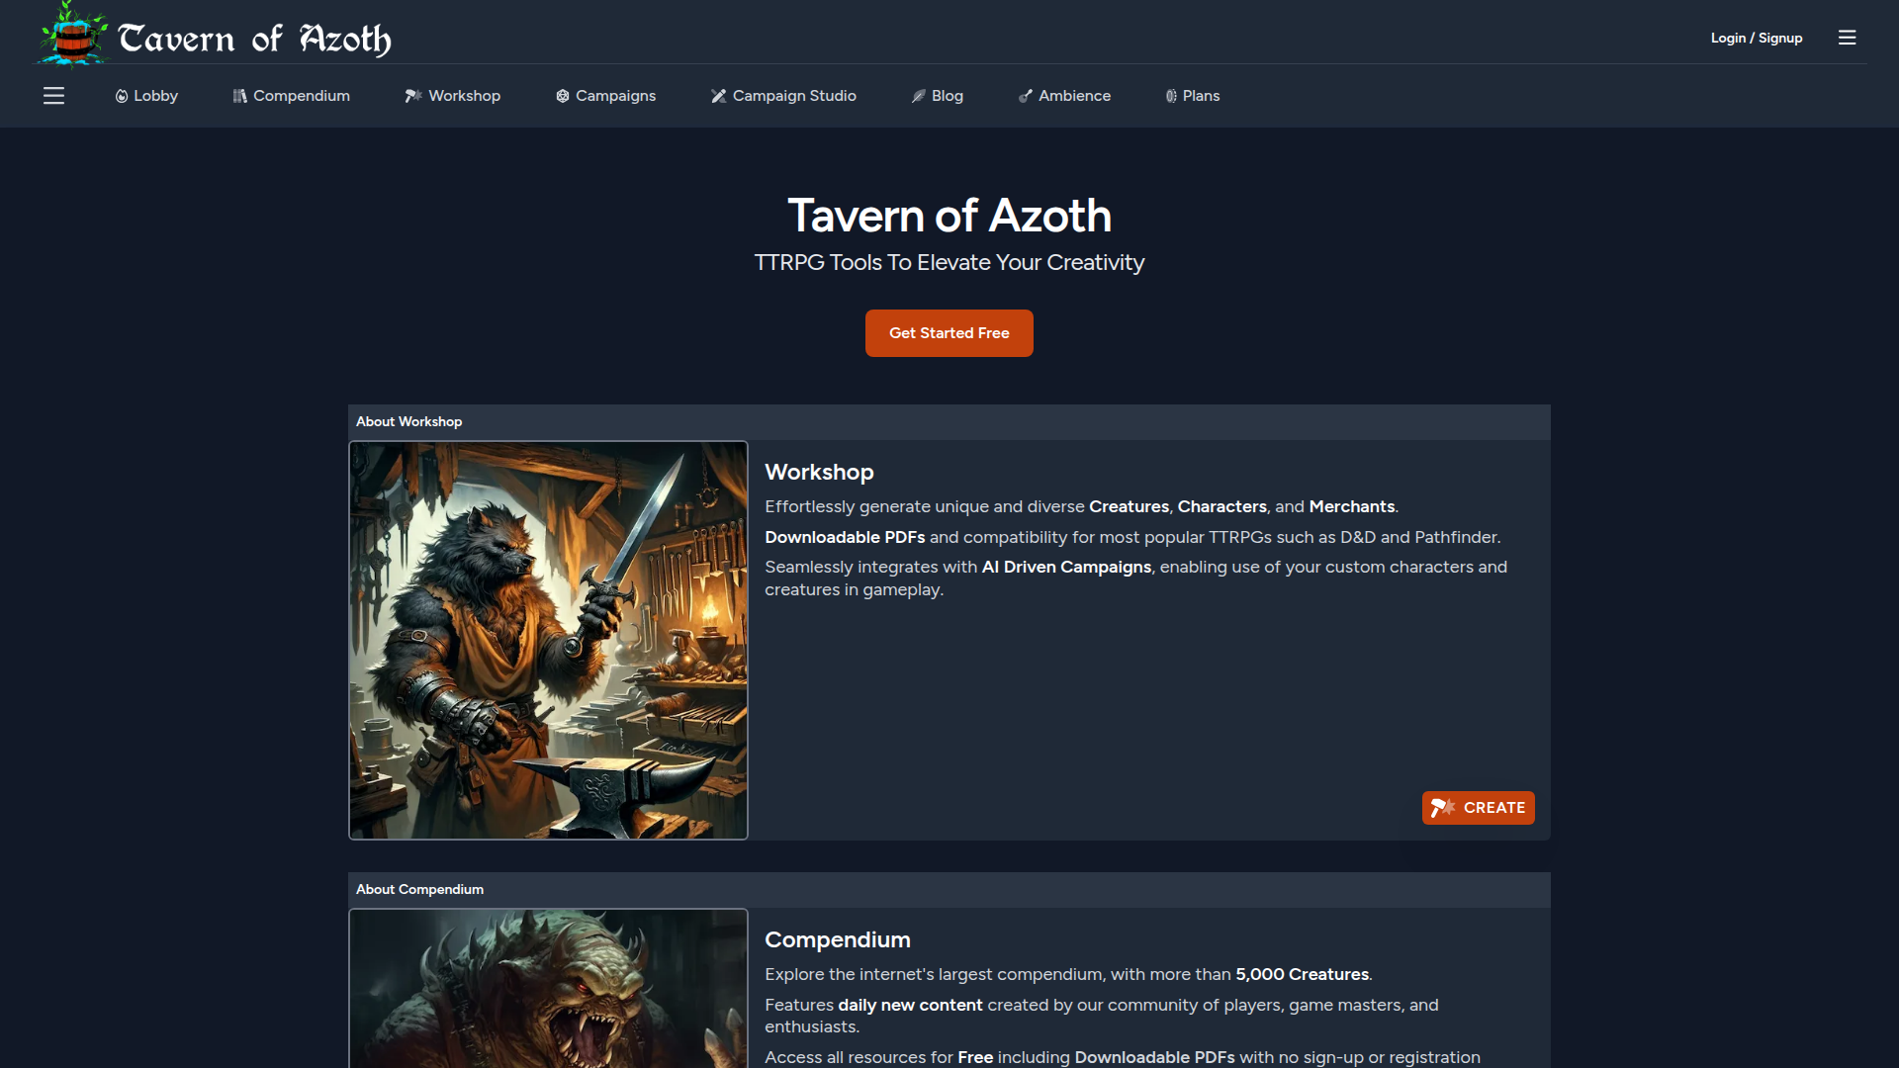1899x1068 pixels.
Task: Open the Compendium nav item
Action: click(291, 96)
